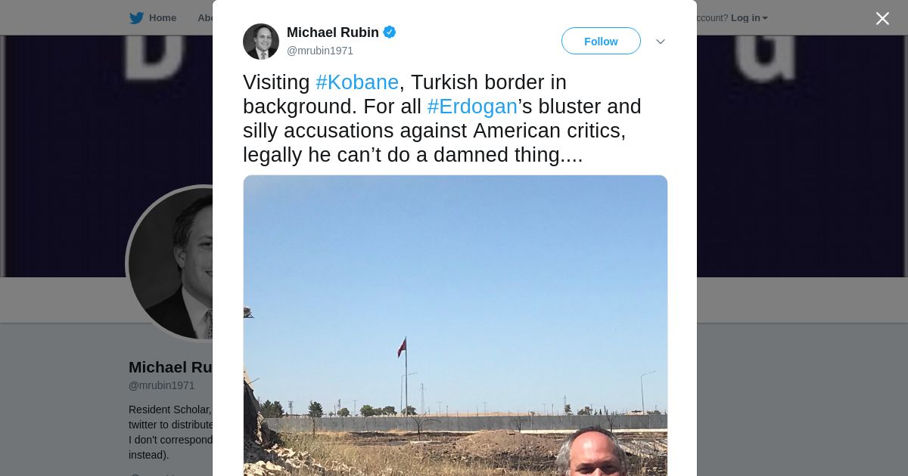Click the Twitter bird logo icon

(136, 18)
